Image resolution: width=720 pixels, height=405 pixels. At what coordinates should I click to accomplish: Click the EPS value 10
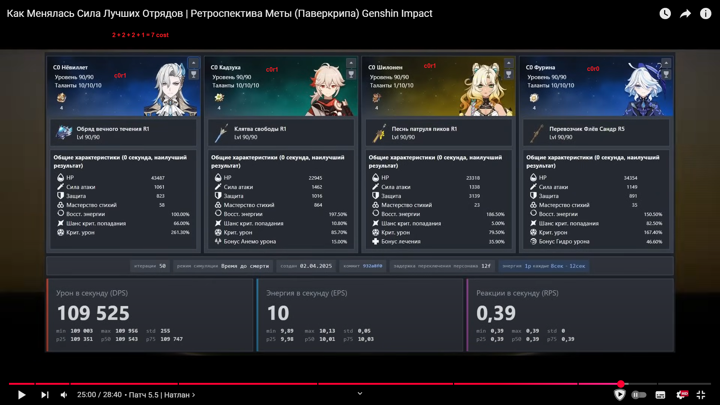coord(278,313)
